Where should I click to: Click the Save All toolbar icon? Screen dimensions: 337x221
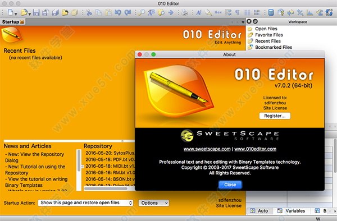click(56, 12)
